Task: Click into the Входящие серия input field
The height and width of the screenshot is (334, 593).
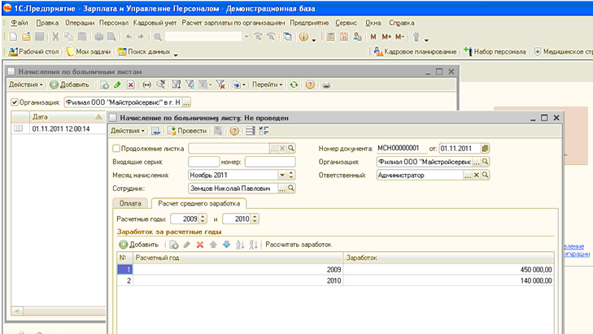Action: 203,162
